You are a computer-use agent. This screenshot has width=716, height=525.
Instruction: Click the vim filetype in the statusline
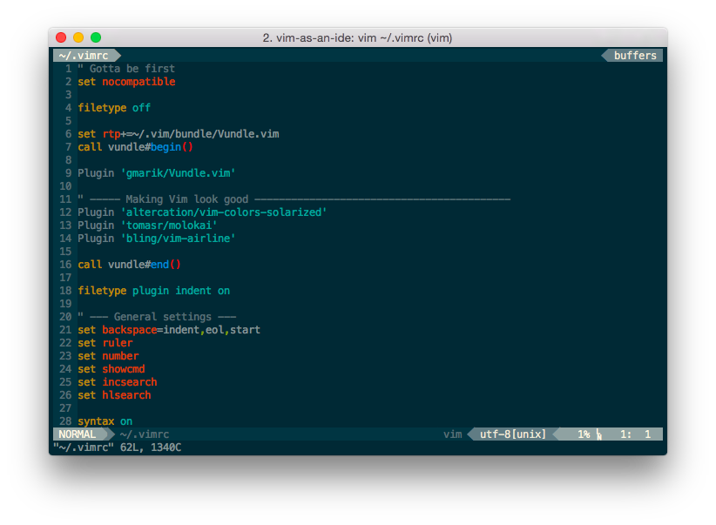point(453,434)
